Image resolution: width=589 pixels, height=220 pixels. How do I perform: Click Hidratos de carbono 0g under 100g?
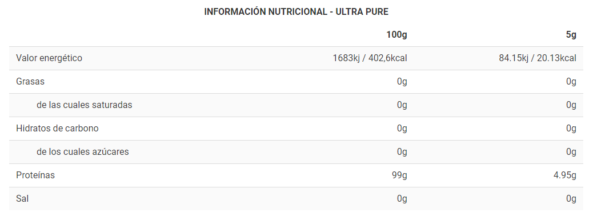coord(402,128)
